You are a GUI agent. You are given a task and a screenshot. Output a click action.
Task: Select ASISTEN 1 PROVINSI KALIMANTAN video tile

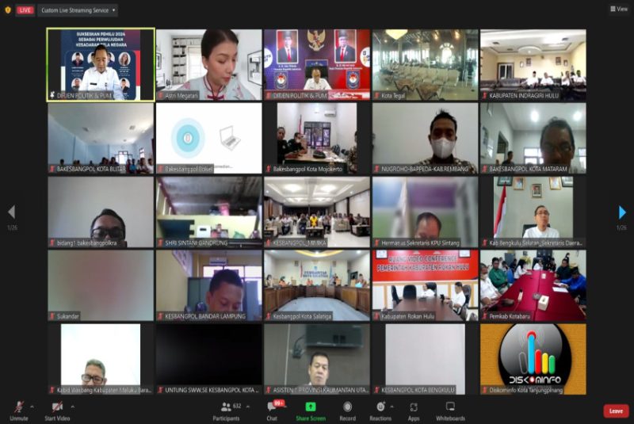click(317, 359)
